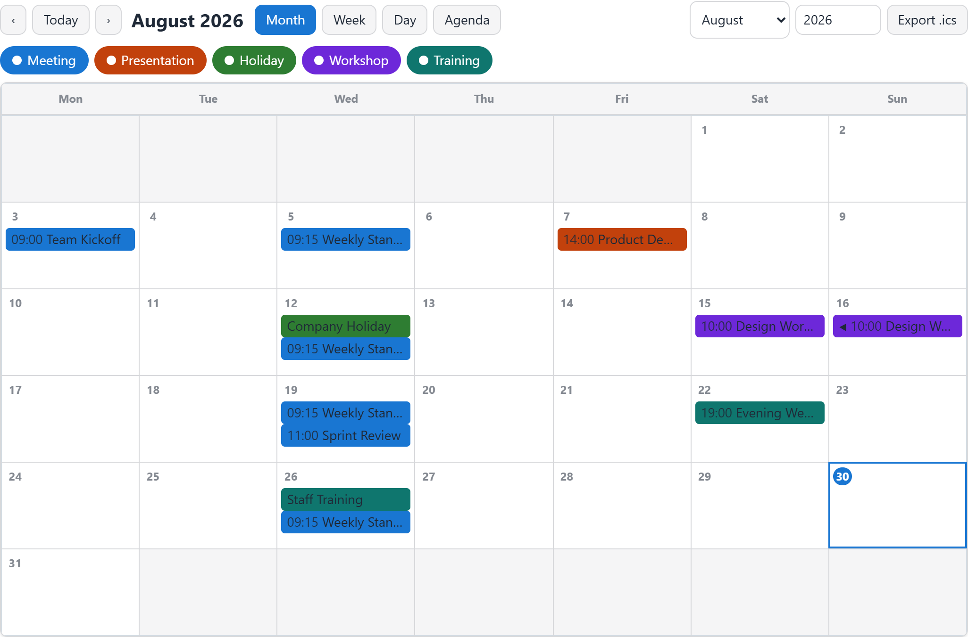Screen dimensions: 968x637
Task: Open continued Design Workshop on Sunday 16
Action: [x=898, y=326]
